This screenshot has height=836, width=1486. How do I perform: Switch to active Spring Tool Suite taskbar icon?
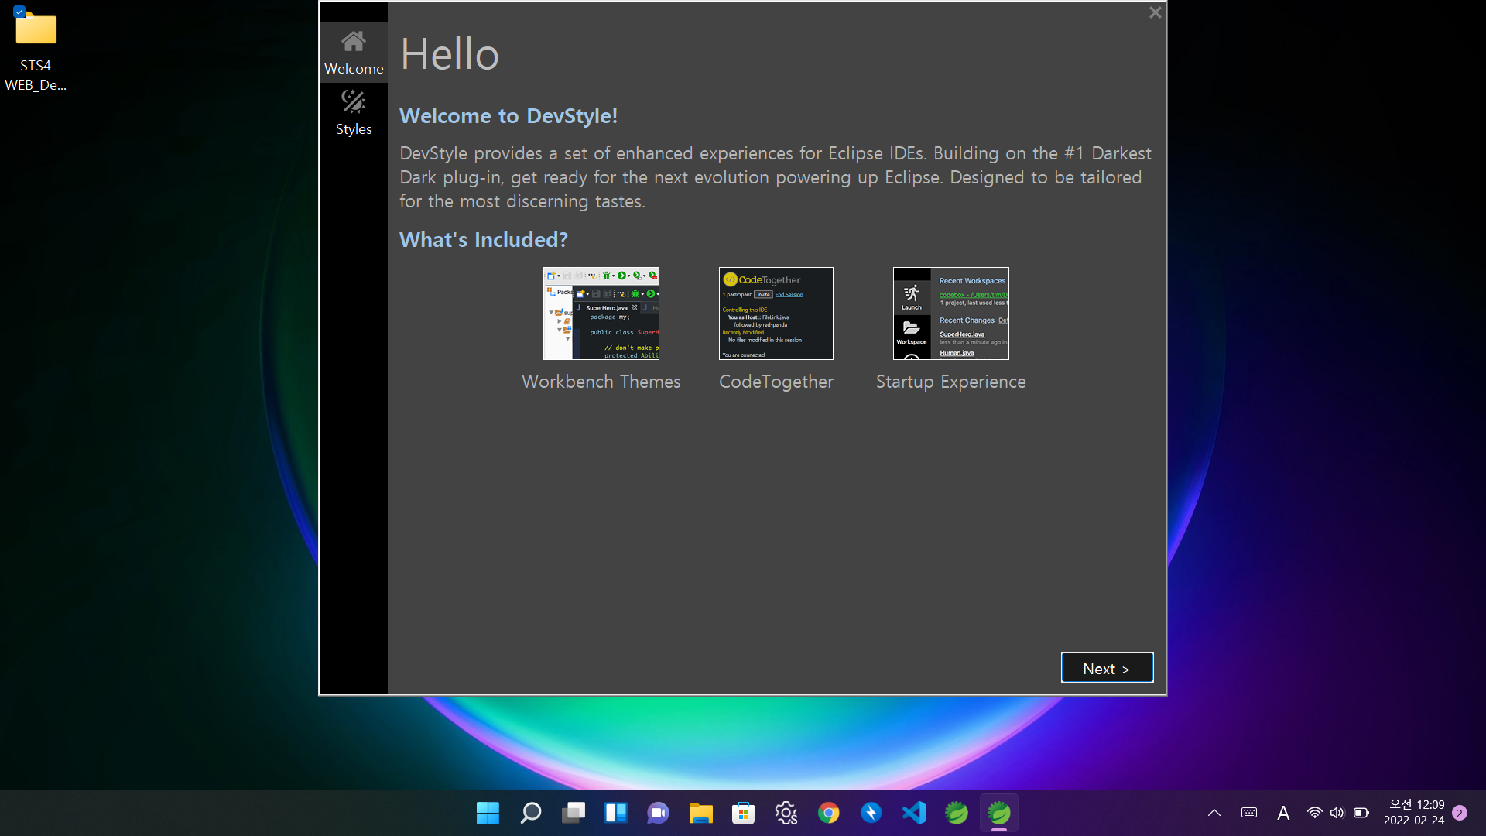[x=999, y=813]
